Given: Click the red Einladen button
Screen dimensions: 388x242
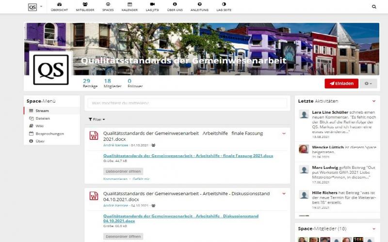Looking at the screenshot, I should [341, 83].
